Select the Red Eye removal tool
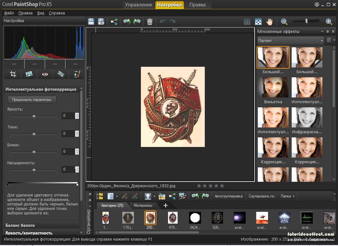The image size is (338, 246). 45,74
